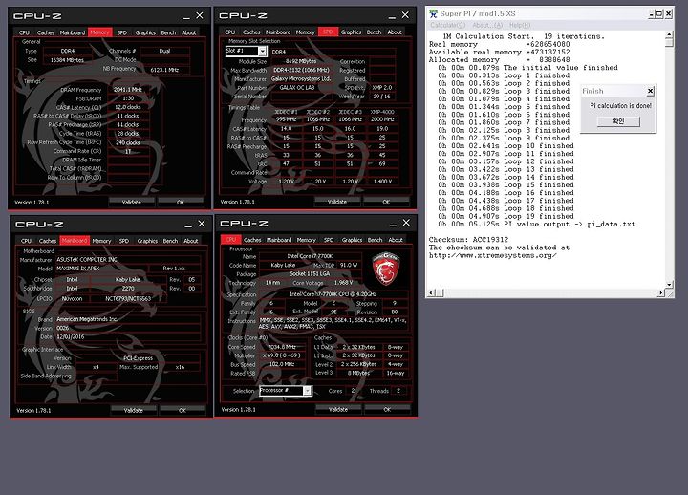Click Super PI vertical scrollbar down arrow

tap(669, 285)
